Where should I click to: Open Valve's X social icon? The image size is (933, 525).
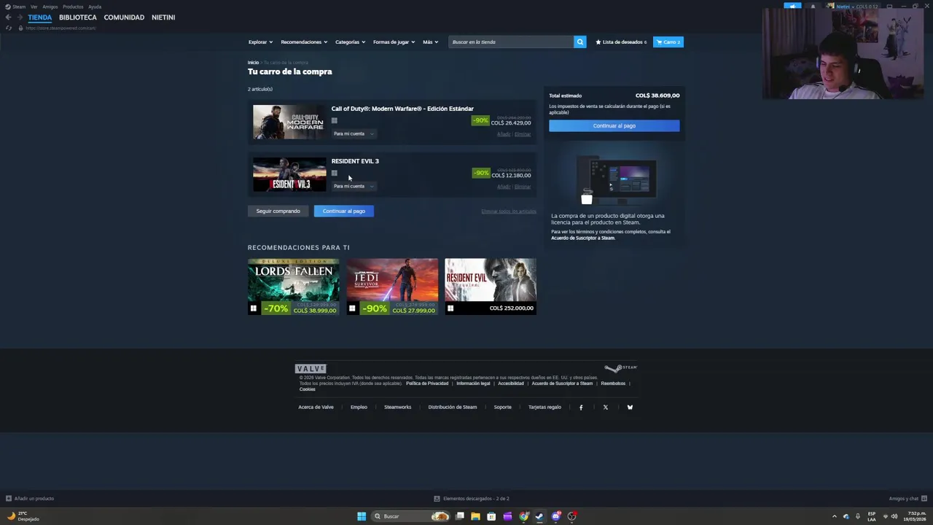606,408
